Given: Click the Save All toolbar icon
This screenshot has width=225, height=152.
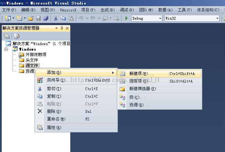Looking at the screenshot, I should click(46, 18).
